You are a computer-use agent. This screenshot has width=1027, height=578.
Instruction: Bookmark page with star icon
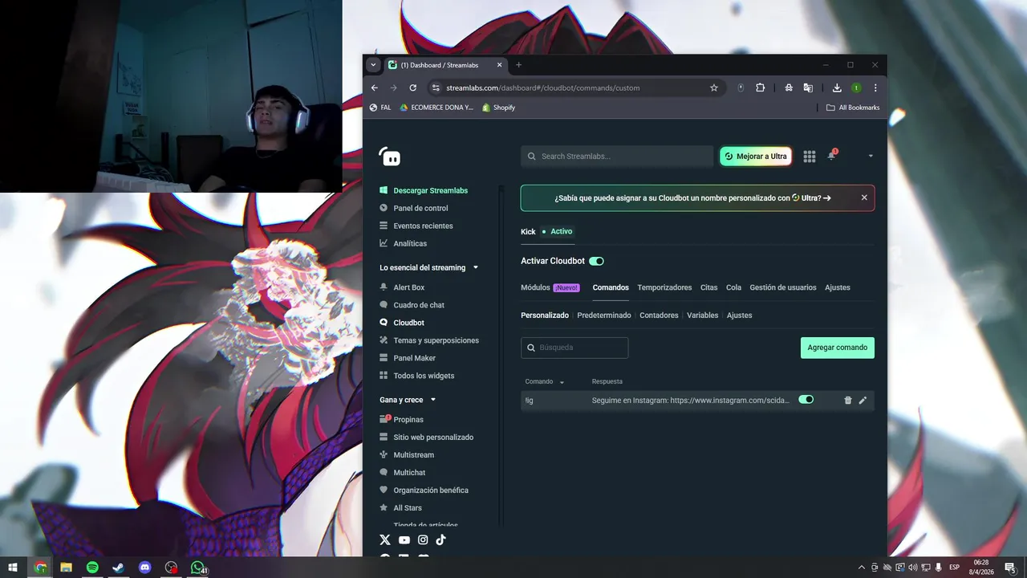click(714, 88)
